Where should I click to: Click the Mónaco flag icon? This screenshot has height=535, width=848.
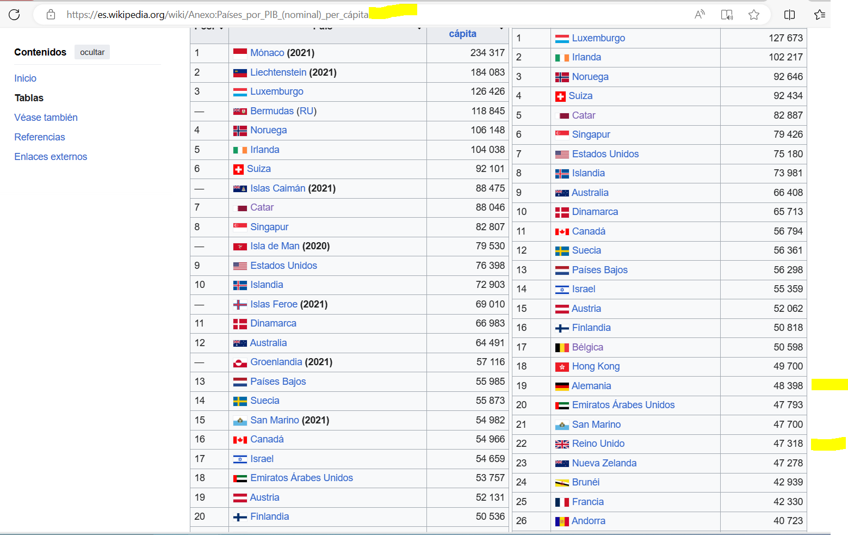[240, 53]
